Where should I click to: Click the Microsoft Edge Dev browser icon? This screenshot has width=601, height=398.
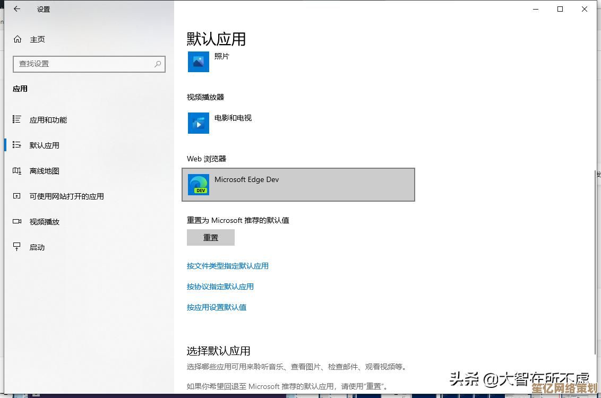(x=199, y=185)
